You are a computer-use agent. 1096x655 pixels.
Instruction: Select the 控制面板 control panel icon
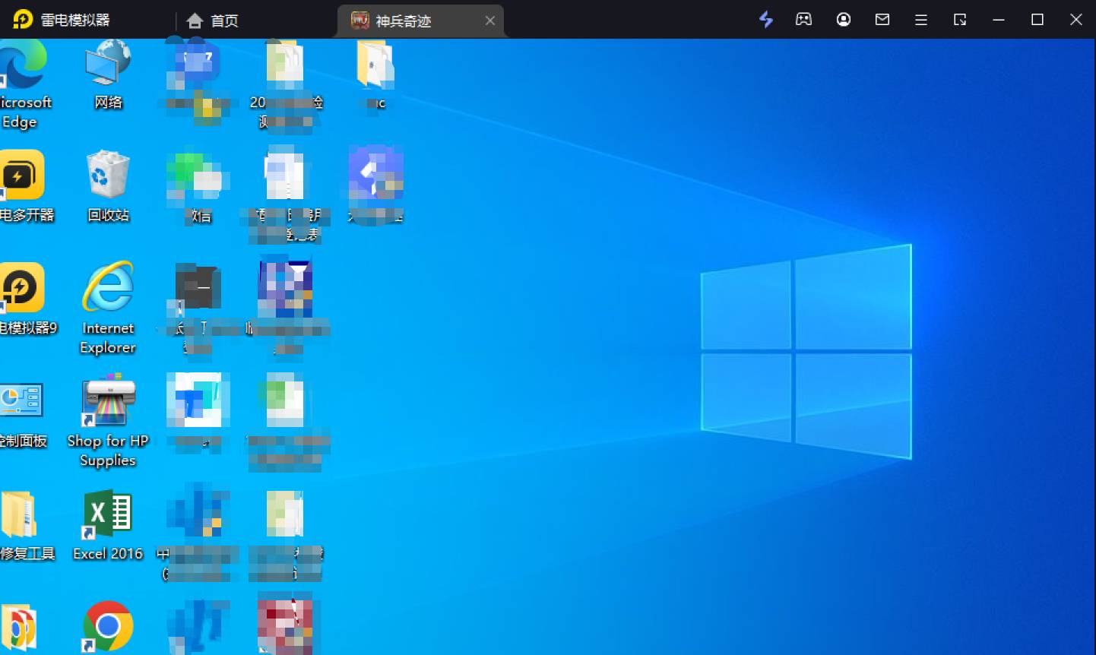23,414
